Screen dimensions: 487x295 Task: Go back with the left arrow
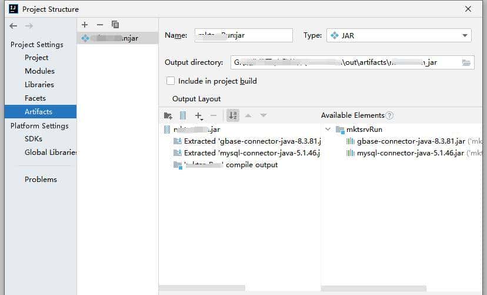(13, 26)
